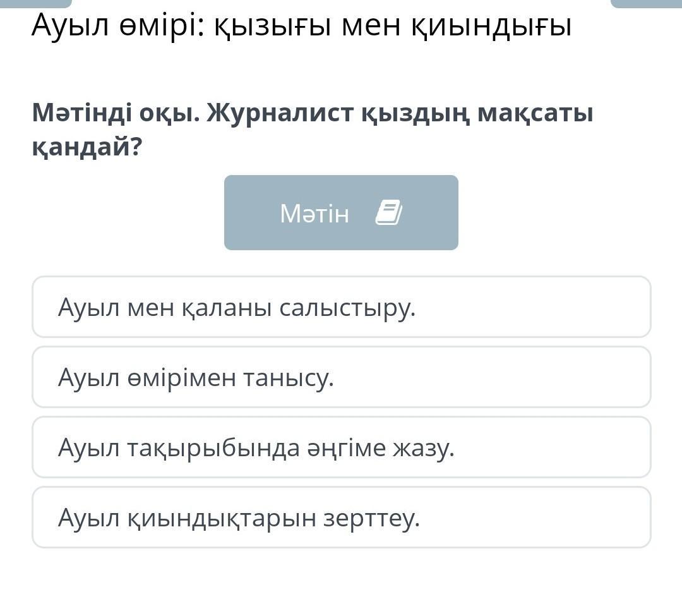Screen dimensions: 682x599
Task: Click the book icon on Мәтін button
Action: [388, 213]
